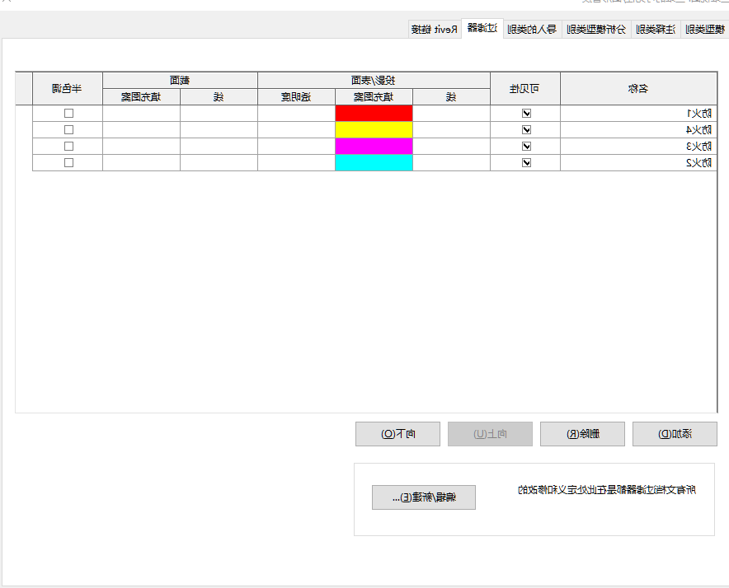The image size is (729, 588).
Task: Click the 截面 group header
Action: pos(180,81)
